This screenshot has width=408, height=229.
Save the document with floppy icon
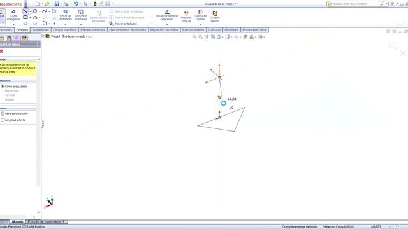click(x=57, y=4)
